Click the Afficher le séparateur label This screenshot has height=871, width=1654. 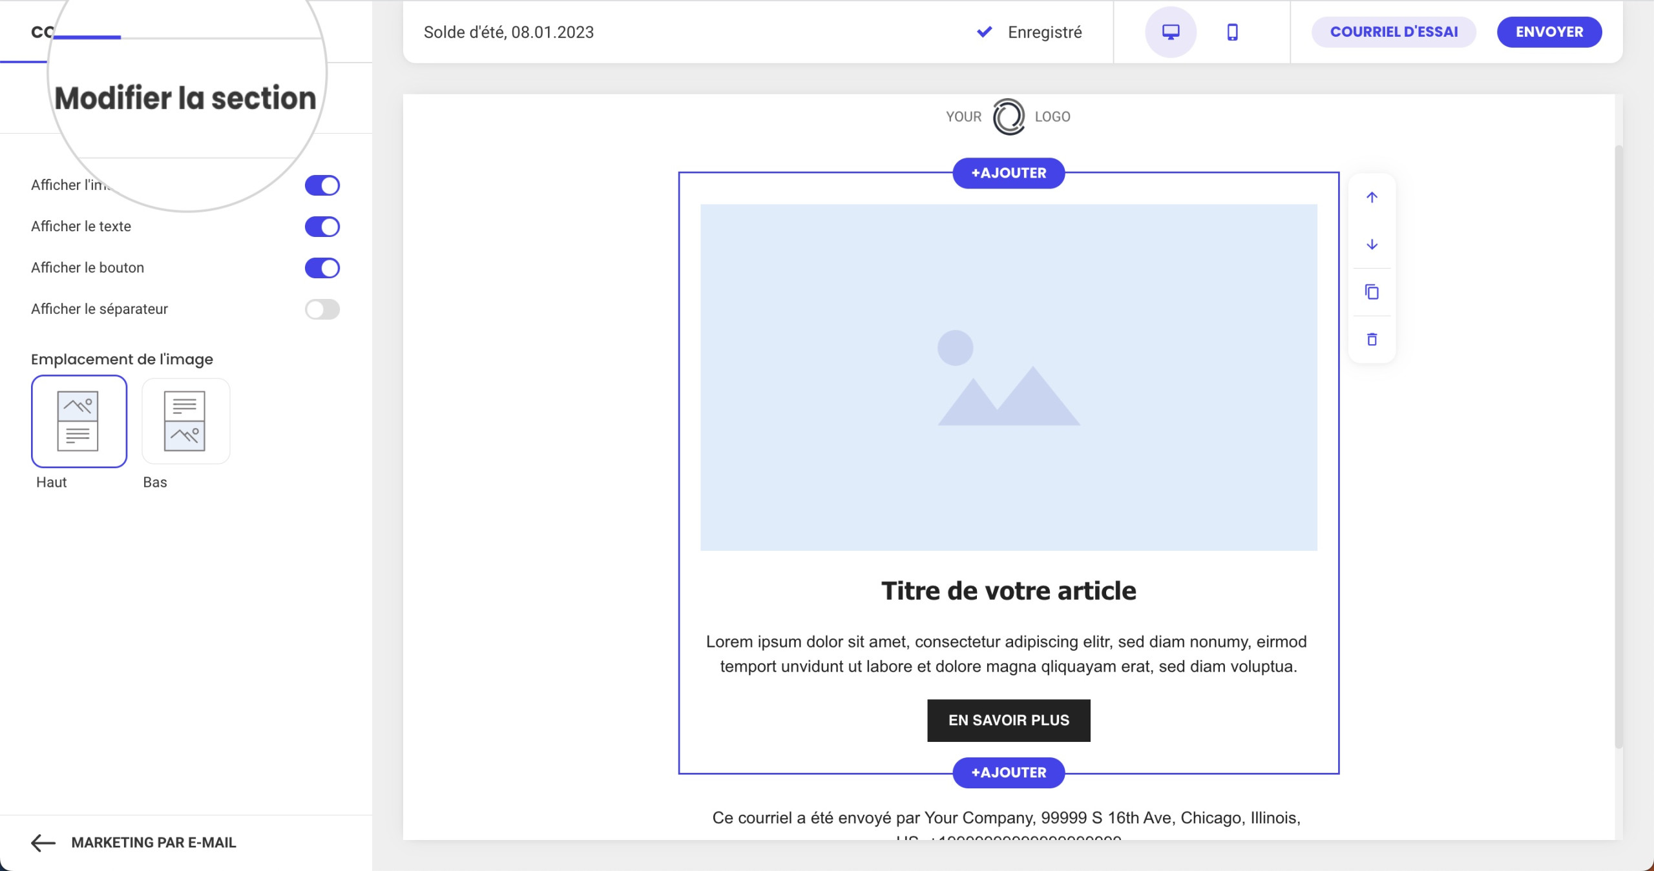99,309
